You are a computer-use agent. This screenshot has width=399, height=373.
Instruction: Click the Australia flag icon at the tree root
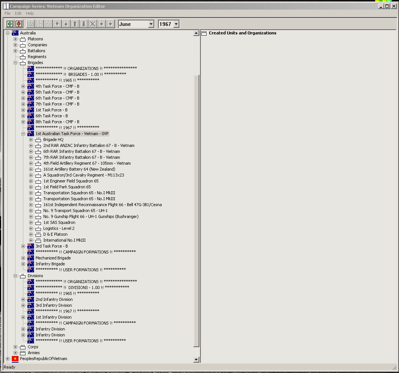tap(15, 33)
